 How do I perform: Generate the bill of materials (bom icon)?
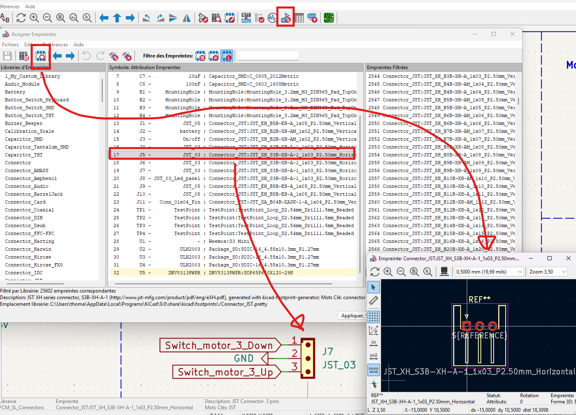(312, 18)
